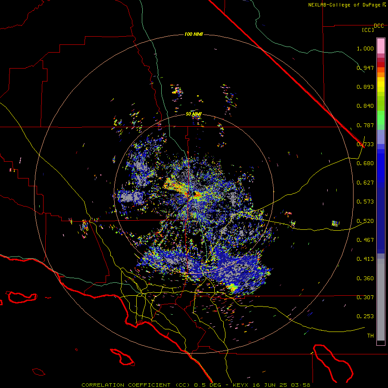Click the 0.787 scale value
This screenshot has height=388, width=388.
coord(365,125)
